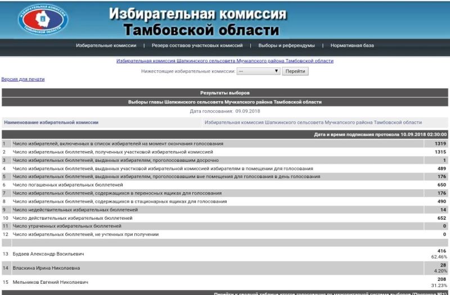The height and width of the screenshot is (295, 450).
Task: Click the Tambov election commission logo
Action: click(43, 19)
